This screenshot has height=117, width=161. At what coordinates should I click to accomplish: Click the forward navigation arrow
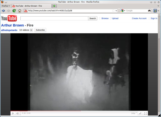tap(9, 11)
